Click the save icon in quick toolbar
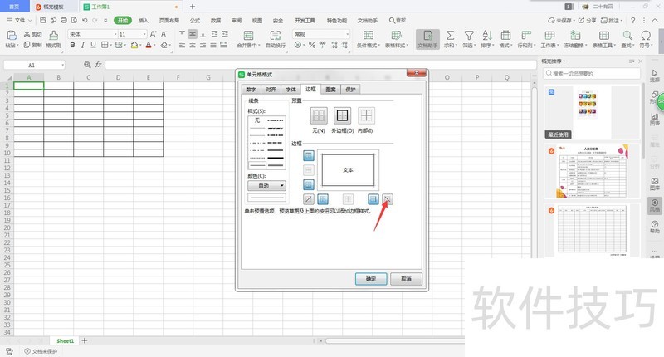 click(x=43, y=20)
